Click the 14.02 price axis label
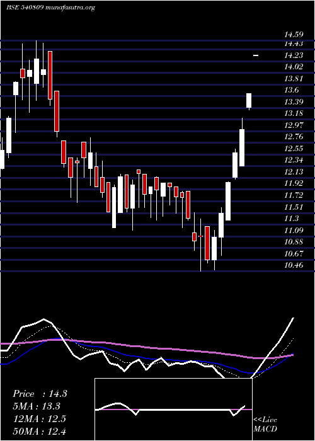315x441 pixels. [x=294, y=67]
